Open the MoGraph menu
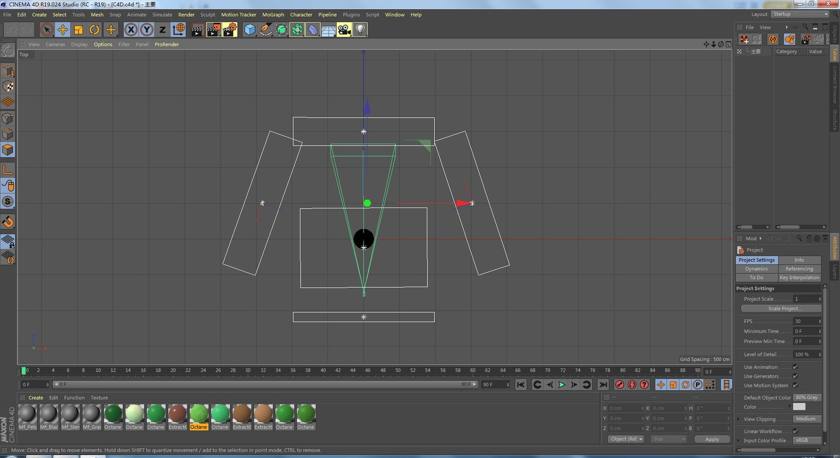The width and height of the screenshot is (840, 458). click(273, 14)
